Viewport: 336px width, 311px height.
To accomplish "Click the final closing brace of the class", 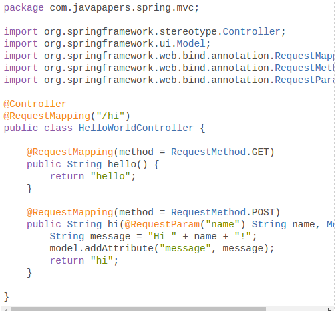I will coord(7,297).
